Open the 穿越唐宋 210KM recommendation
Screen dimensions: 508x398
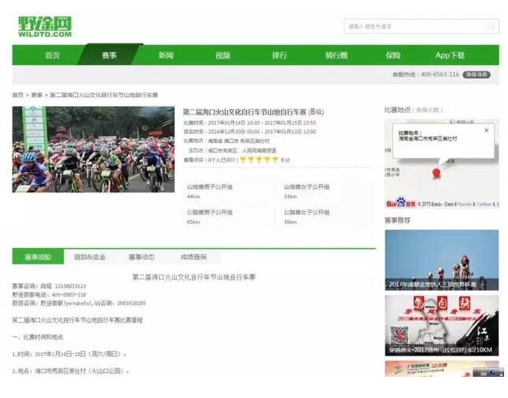(442, 325)
